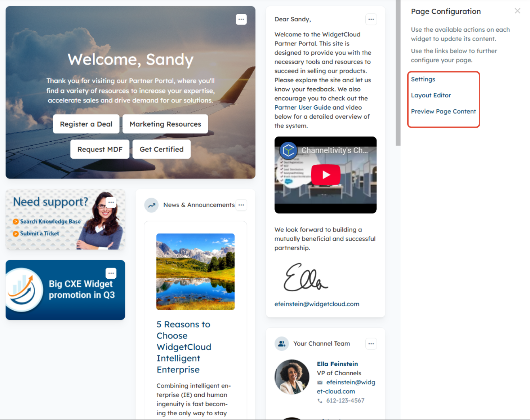Click the mountain lake article thumbnail
The width and height of the screenshot is (530, 420).
point(195,272)
